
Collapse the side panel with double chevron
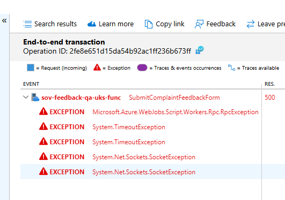point(4,21)
